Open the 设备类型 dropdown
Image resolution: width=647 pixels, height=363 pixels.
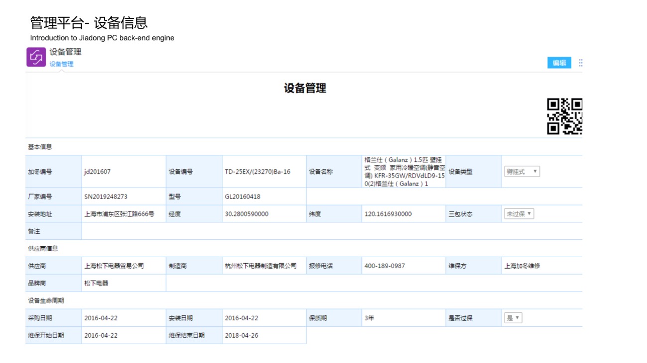click(x=522, y=172)
